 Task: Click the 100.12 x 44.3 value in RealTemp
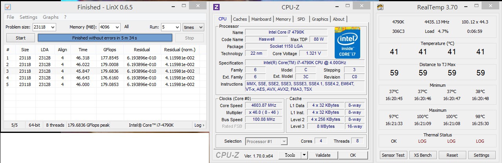(x=475, y=22)
